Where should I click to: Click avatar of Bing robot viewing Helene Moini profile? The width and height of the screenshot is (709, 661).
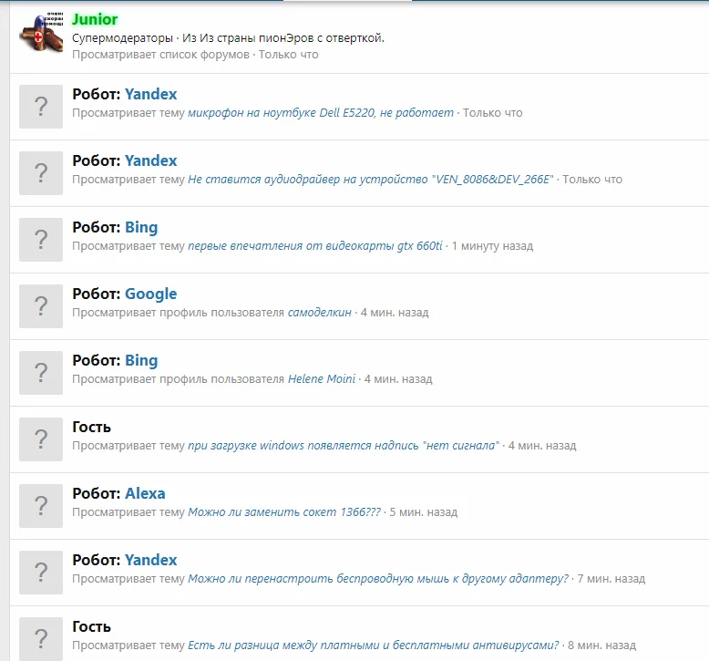tap(41, 373)
